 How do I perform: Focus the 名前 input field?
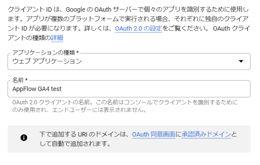click(129, 89)
